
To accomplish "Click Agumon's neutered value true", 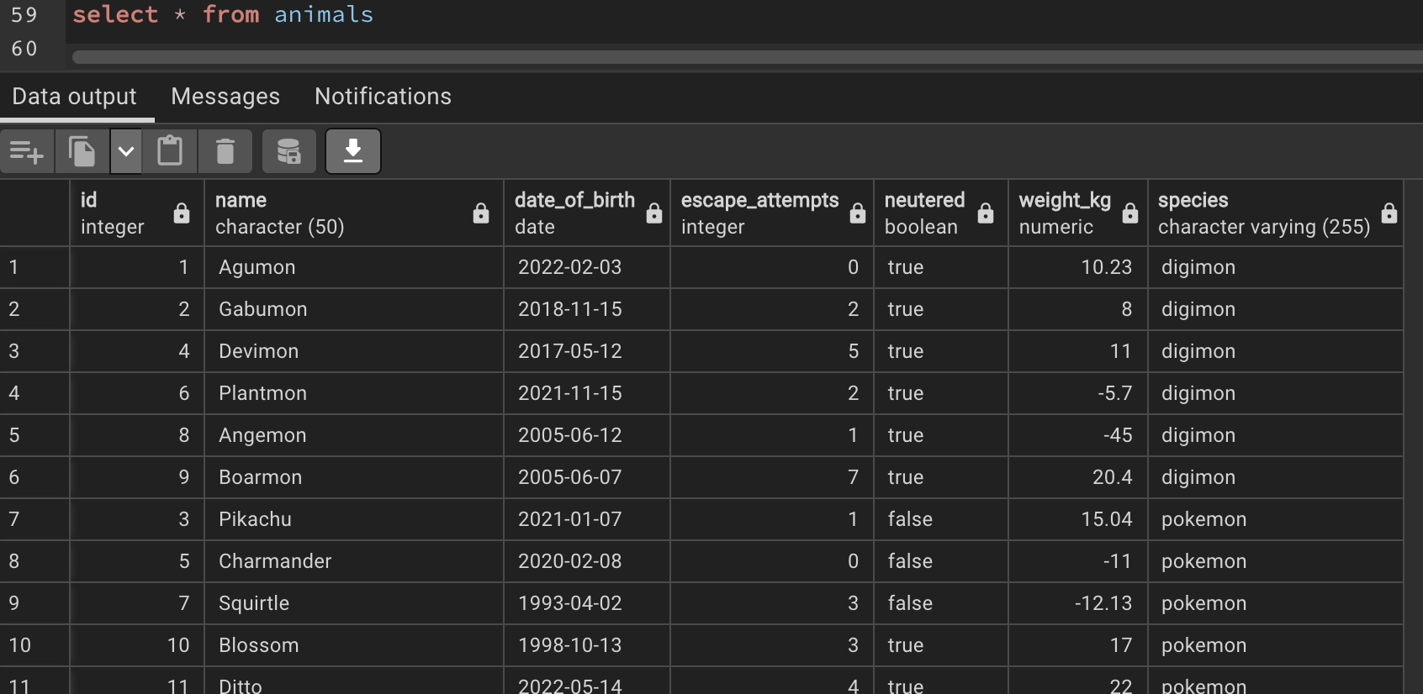I will 941,267.
